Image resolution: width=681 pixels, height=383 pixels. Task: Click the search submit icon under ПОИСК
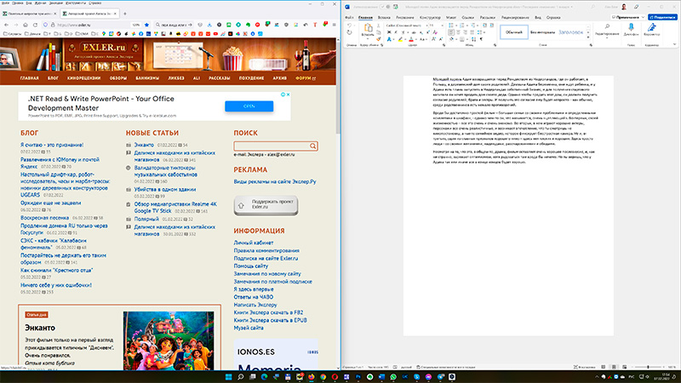tap(313, 146)
